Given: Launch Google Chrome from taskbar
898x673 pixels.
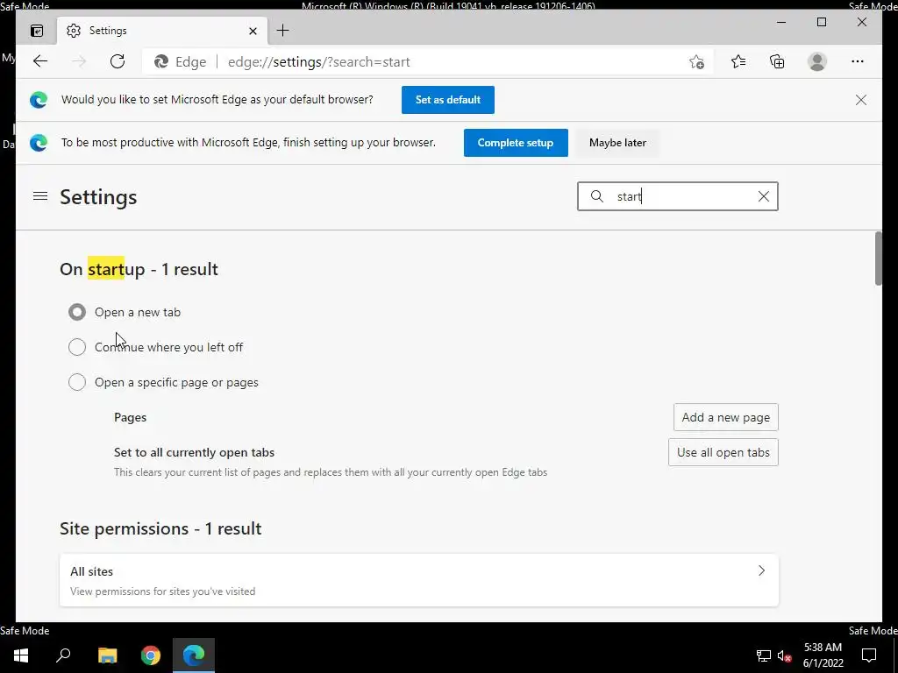Looking at the screenshot, I should tap(151, 655).
